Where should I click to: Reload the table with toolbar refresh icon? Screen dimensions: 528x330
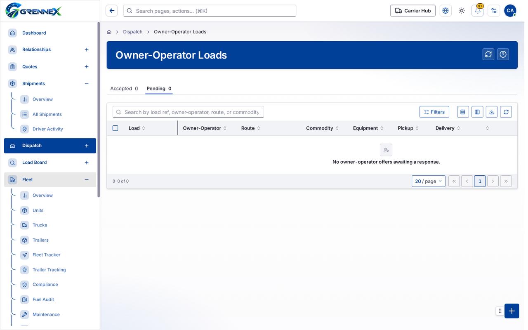[506, 112]
